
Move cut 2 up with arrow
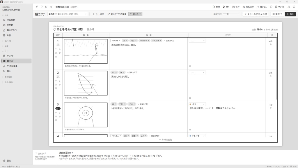point(56,81)
